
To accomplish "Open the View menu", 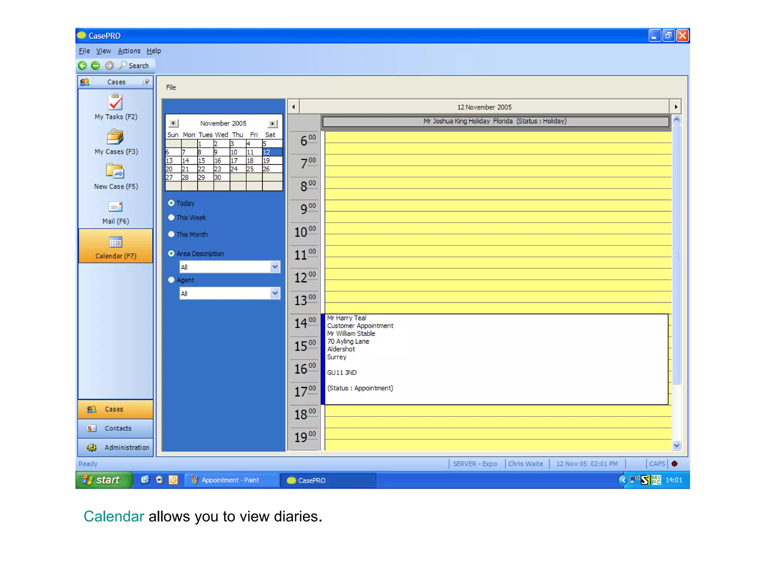I will pyautogui.click(x=103, y=51).
